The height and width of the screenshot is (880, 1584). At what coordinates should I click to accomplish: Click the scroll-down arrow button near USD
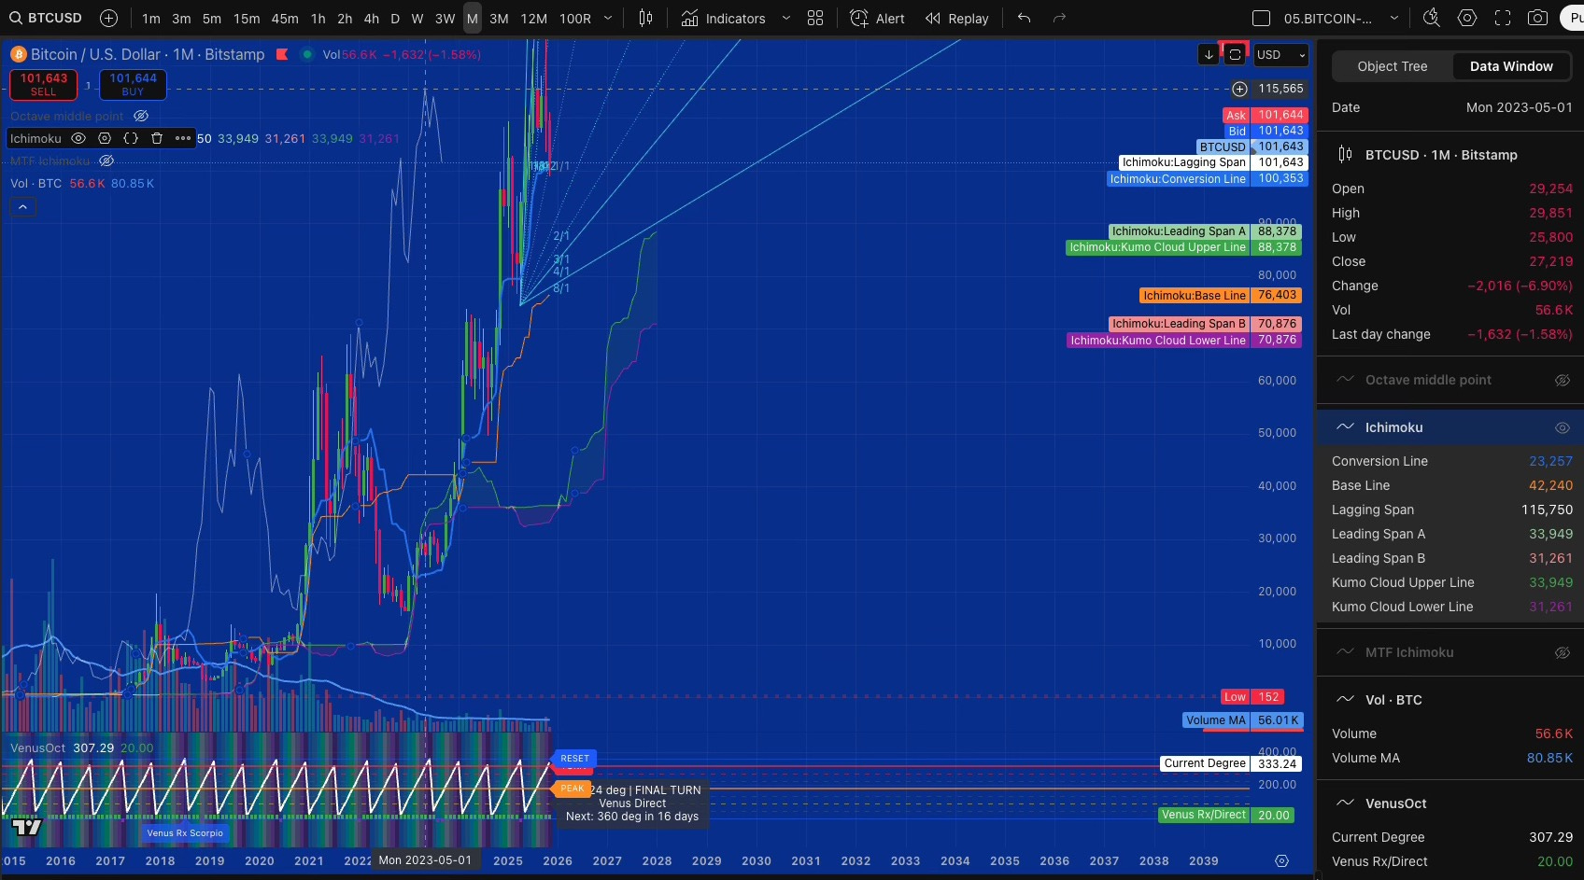click(1209, 54)
